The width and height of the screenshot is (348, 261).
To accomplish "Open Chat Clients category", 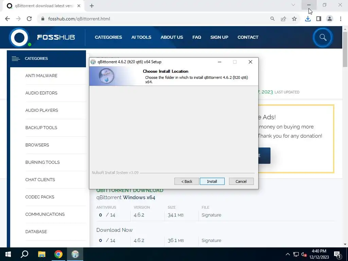I will click(x=40, y=179).
